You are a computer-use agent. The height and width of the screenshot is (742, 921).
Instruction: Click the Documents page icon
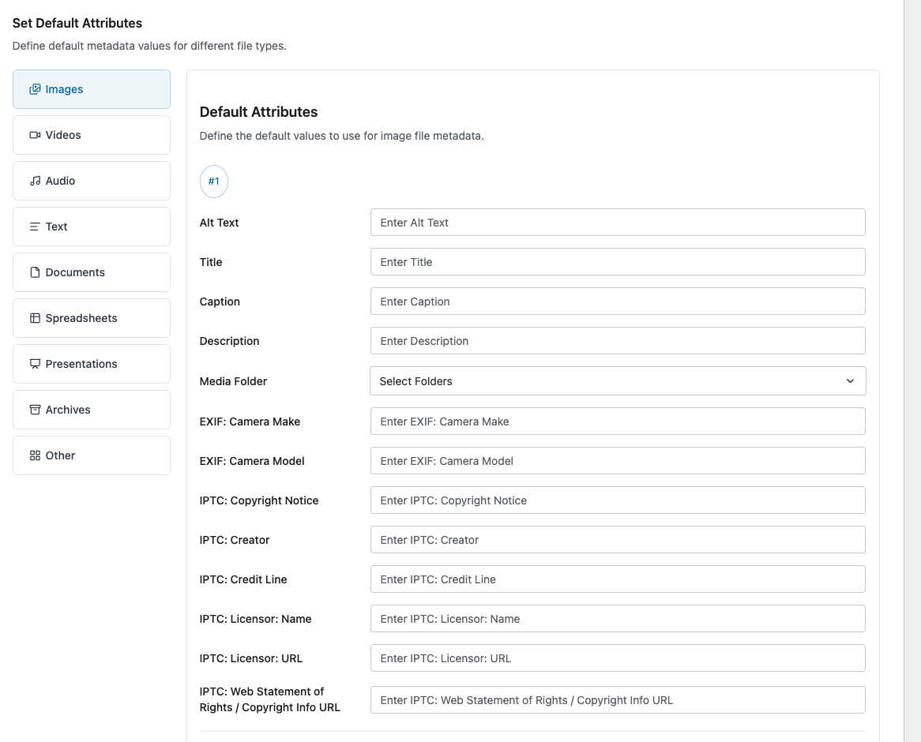tap(36, 272)
